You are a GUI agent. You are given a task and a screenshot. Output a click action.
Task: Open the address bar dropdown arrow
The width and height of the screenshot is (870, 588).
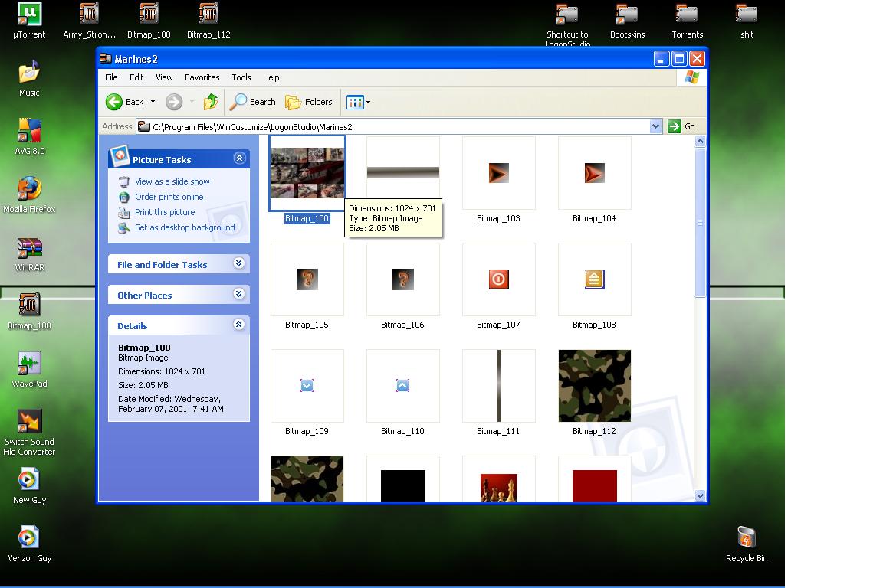point(655,126)
